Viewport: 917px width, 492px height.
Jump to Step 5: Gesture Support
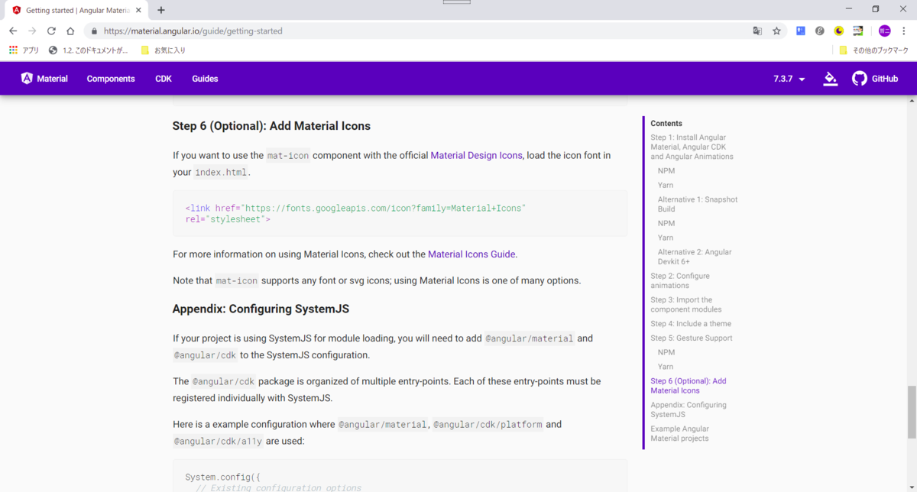pos(692,338)
